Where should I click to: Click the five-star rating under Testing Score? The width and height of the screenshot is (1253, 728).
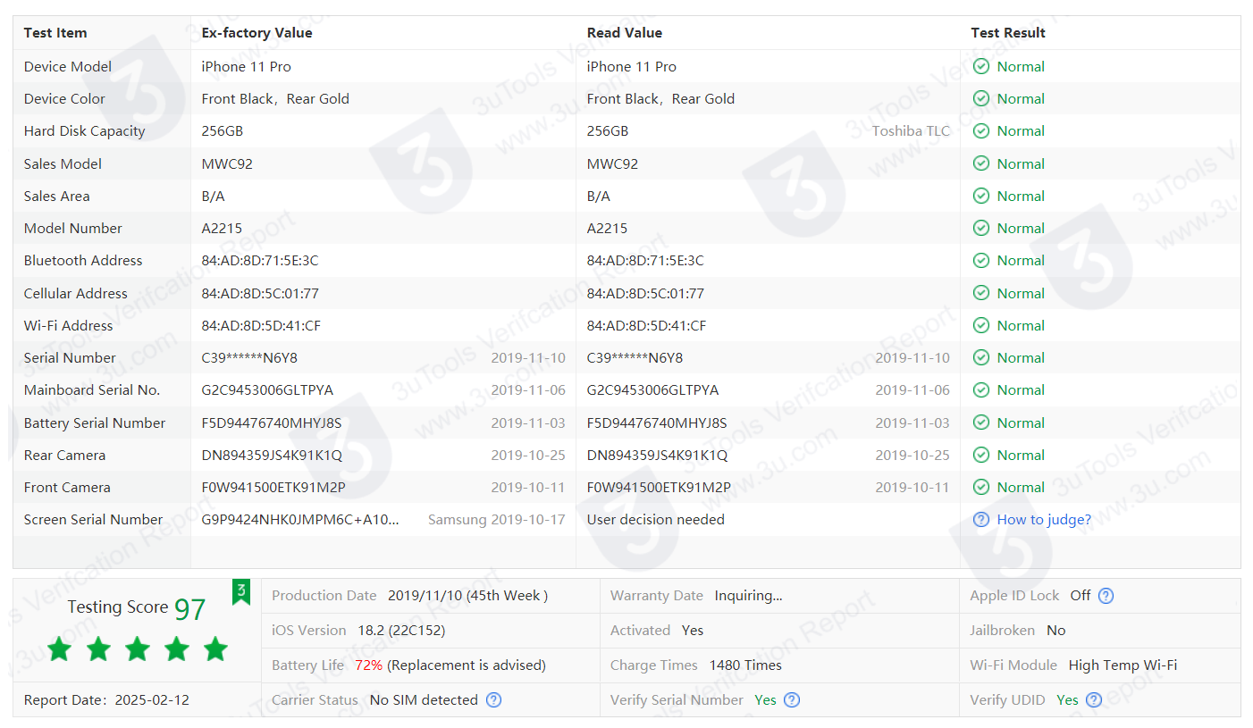(138, 649)
